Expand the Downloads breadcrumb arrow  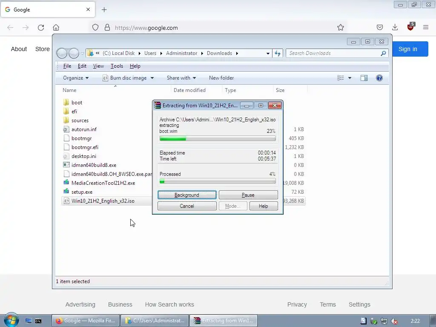tap(237, 53)
